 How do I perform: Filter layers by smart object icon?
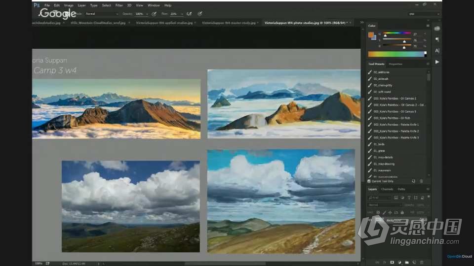422,198
